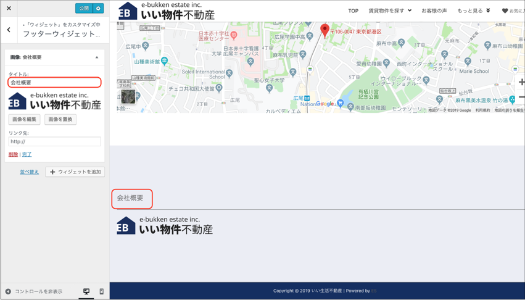Collapse the 画像: 会社概要 widget panel
This screenshot has height=300, width=525.
pos(97,57)
